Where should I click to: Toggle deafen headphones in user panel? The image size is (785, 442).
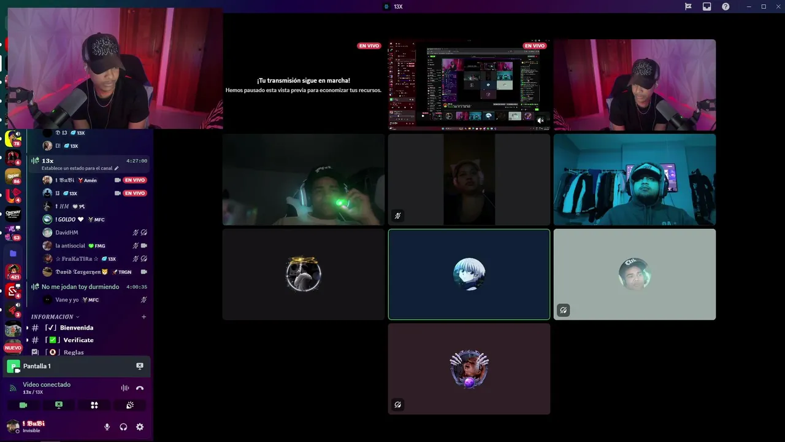(x=123, y=427)
